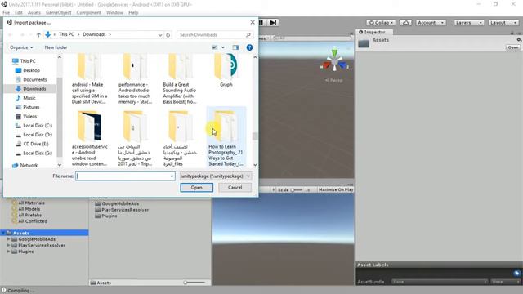Open the GameObject menu

pos(58,13)
